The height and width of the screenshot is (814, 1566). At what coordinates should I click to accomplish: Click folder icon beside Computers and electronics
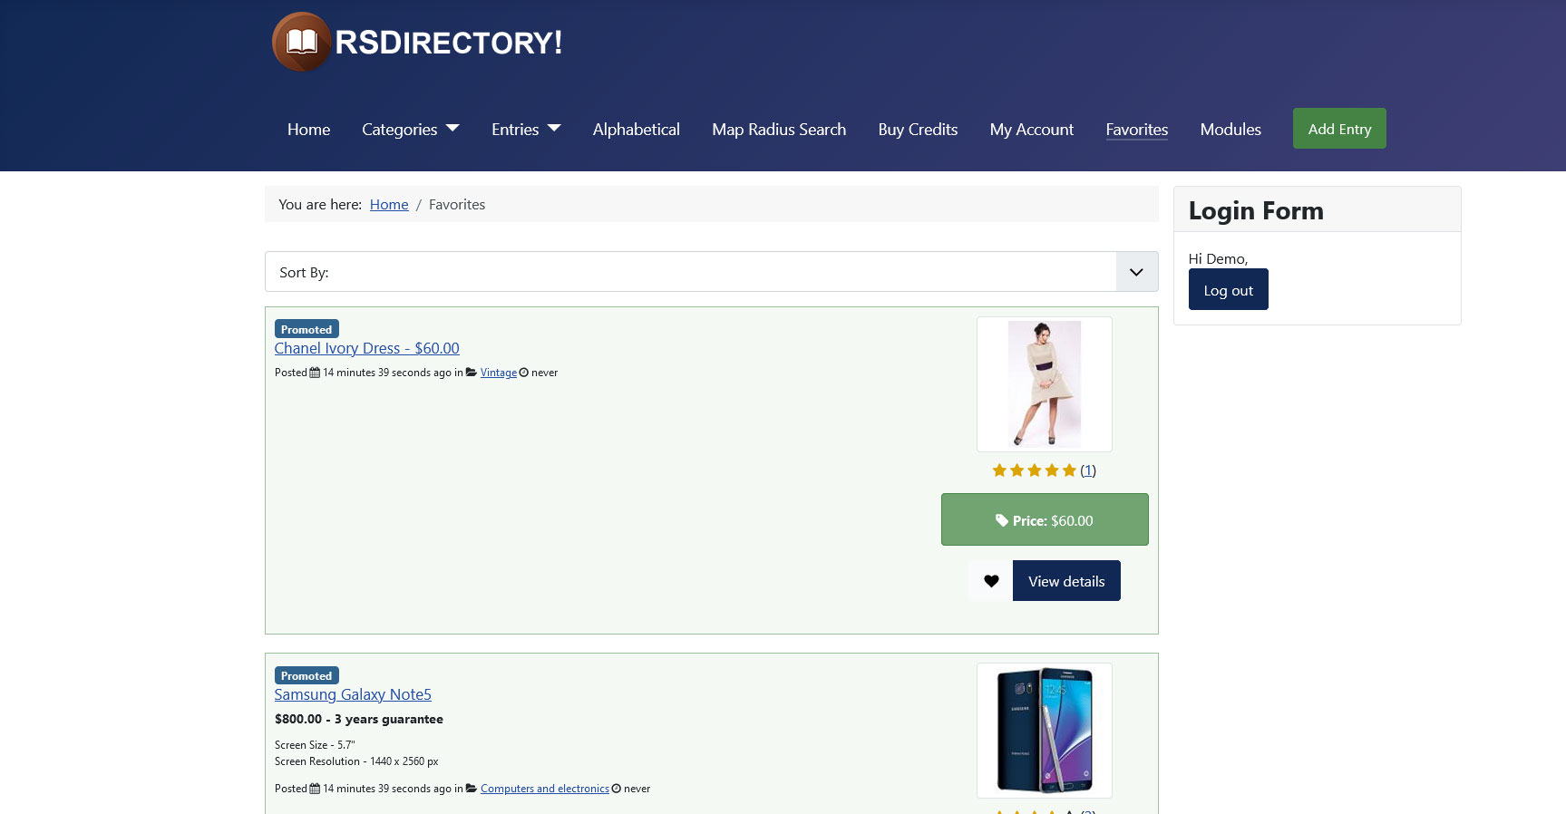pos(472,789)
